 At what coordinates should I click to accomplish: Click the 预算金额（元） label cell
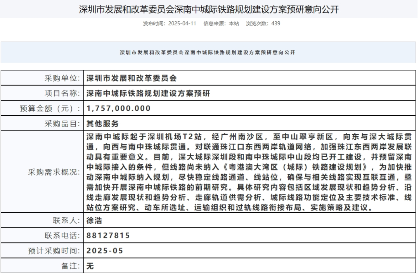point(43,108)
